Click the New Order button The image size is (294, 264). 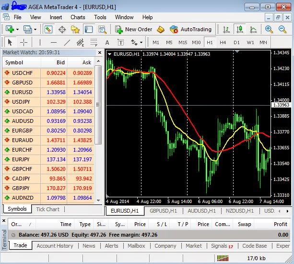(133, 29)
